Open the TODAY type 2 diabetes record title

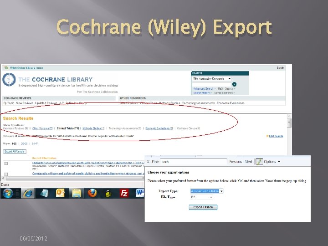pos(88,163)
